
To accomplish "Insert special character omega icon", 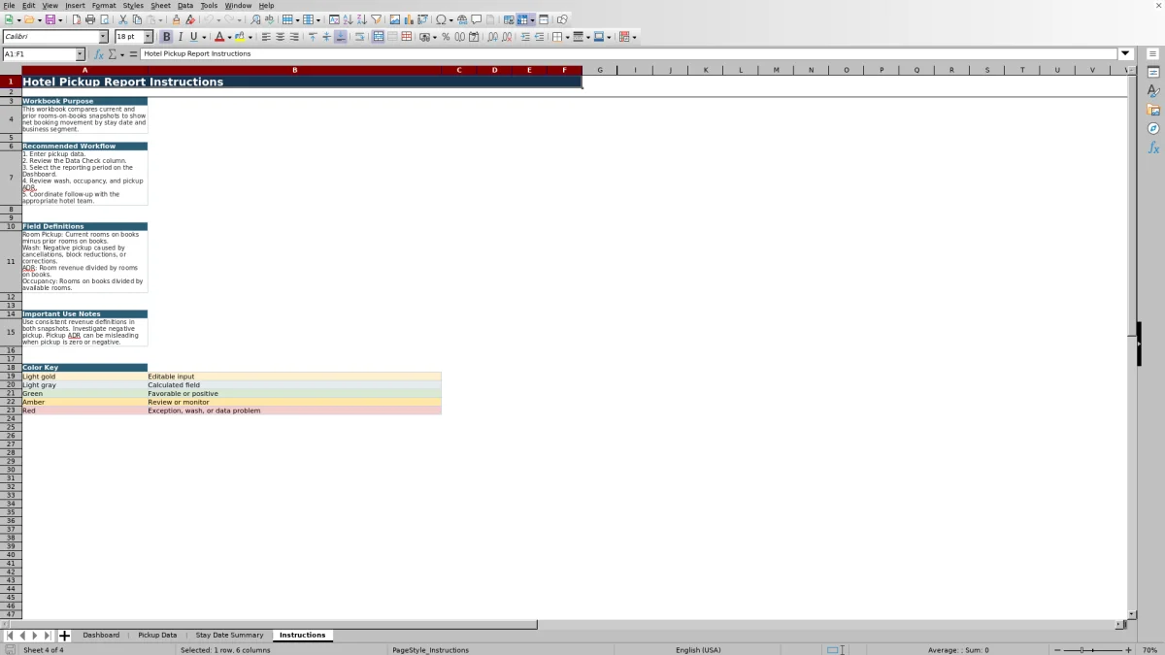I will (x=441, y=19).
